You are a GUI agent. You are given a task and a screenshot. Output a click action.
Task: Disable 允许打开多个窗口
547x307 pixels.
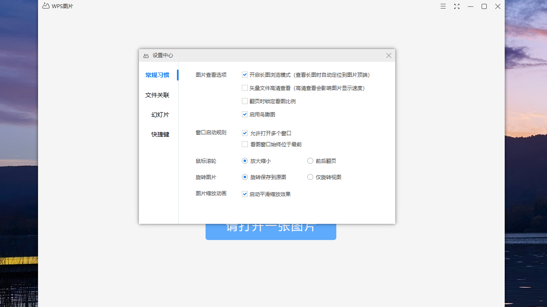tap(245, 133)
